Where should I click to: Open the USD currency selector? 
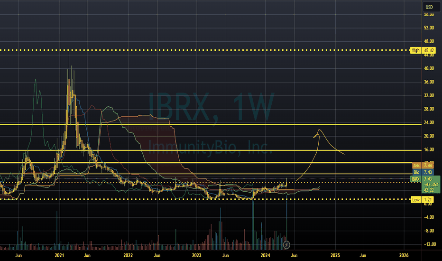(431, 7)
